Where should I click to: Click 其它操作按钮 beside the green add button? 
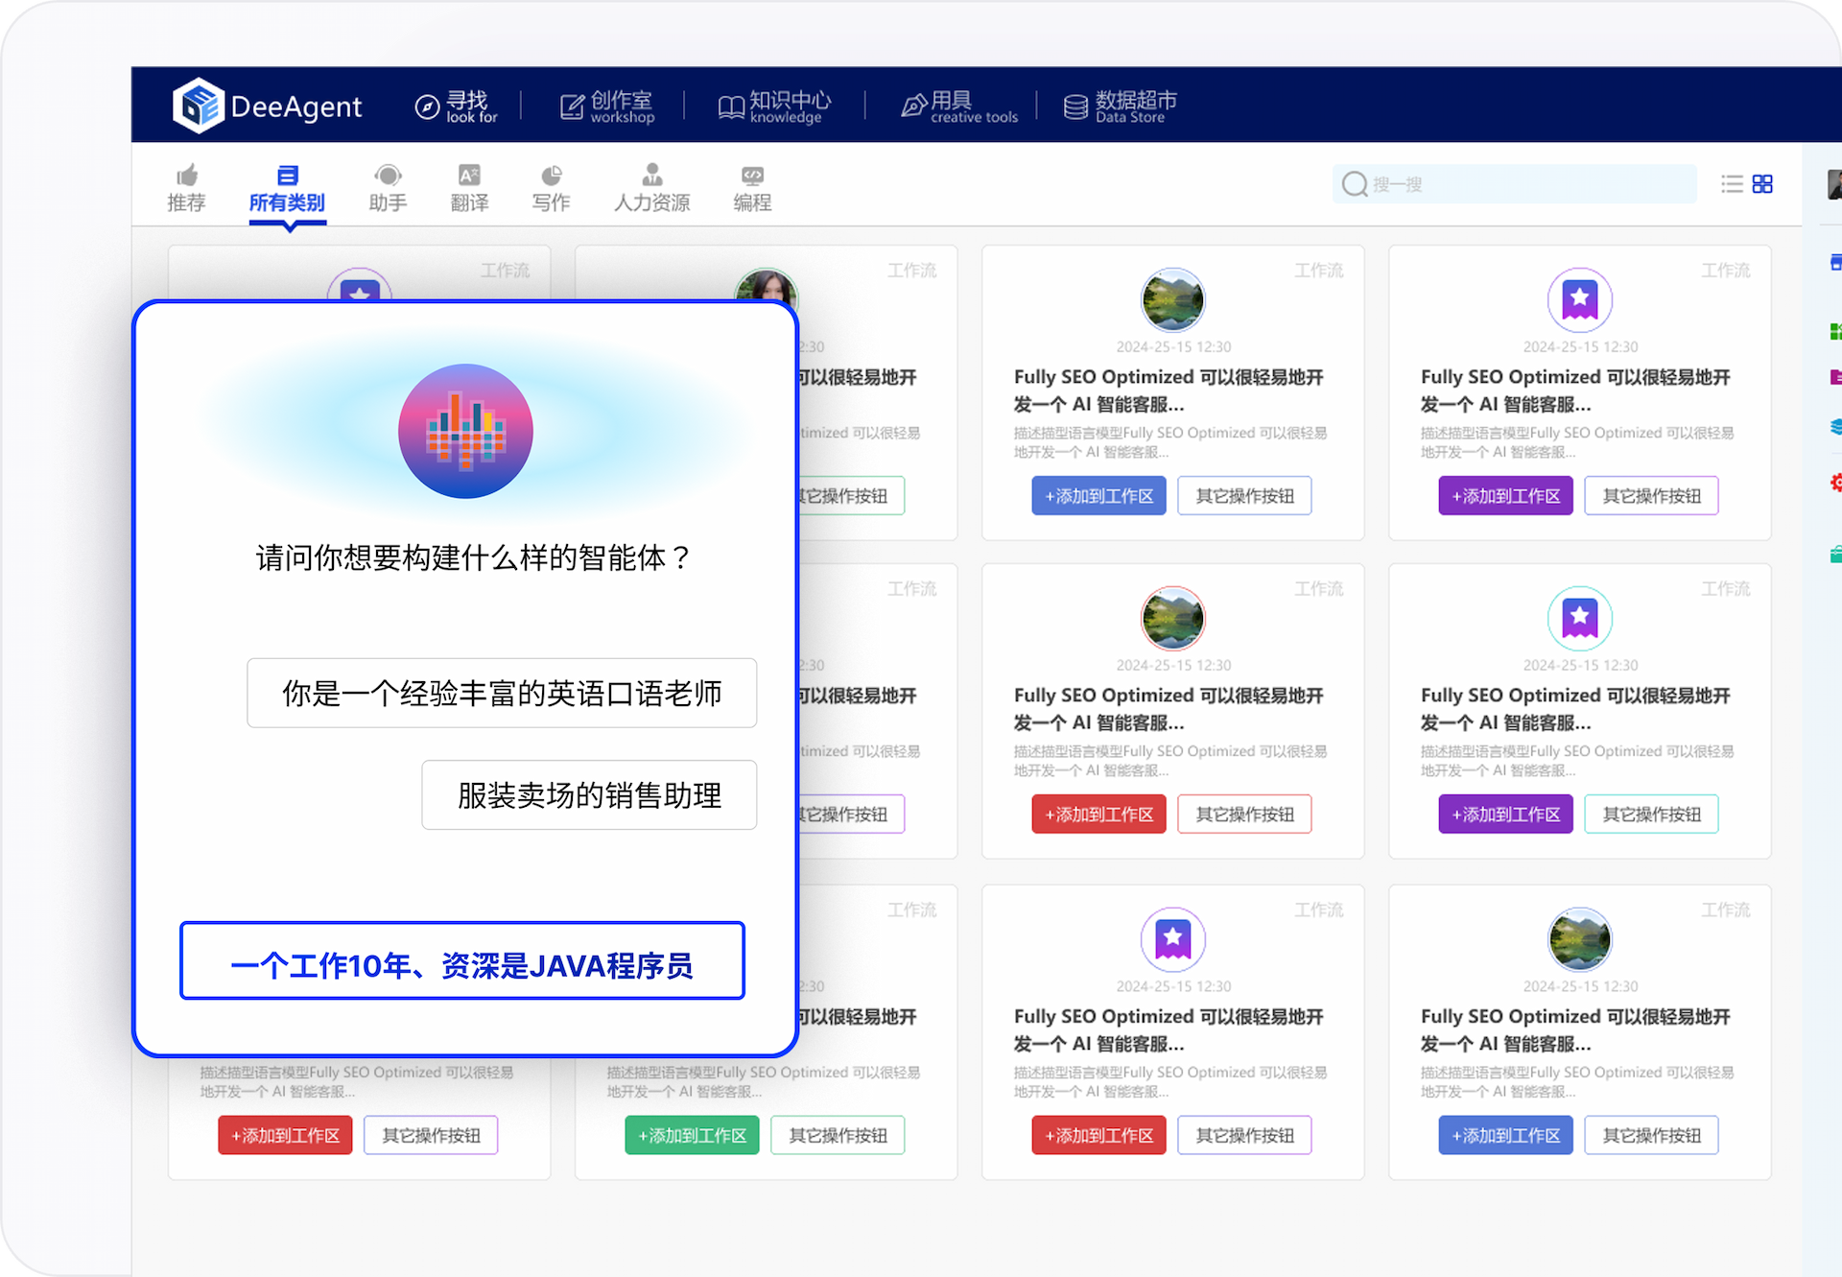pyautogui.click(x=838, y=1135)
